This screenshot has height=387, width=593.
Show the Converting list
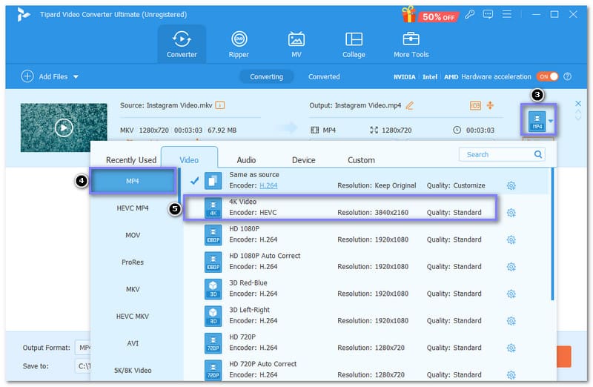(x=266, y=76)
